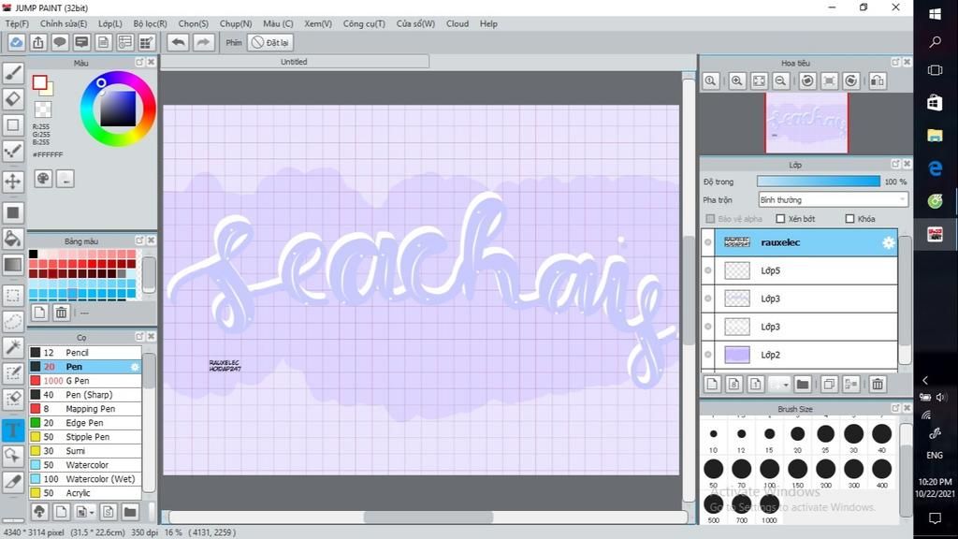Select the Lasso tool
Screen dimensions: 958x539
tap(13, 322)
